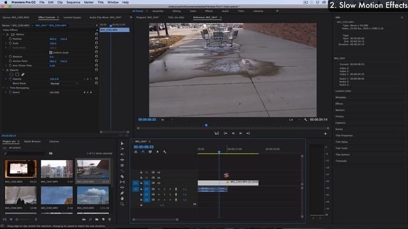Image resolution: width=408 pixels, height=229 pixels.
Task: Toggle V1 track output eye
Action: [x=159, y=183]
